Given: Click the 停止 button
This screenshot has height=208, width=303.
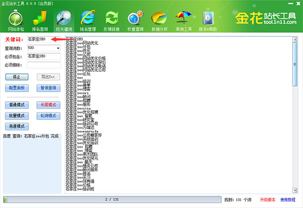Looking at the screenshot, I should coord(17,77).
